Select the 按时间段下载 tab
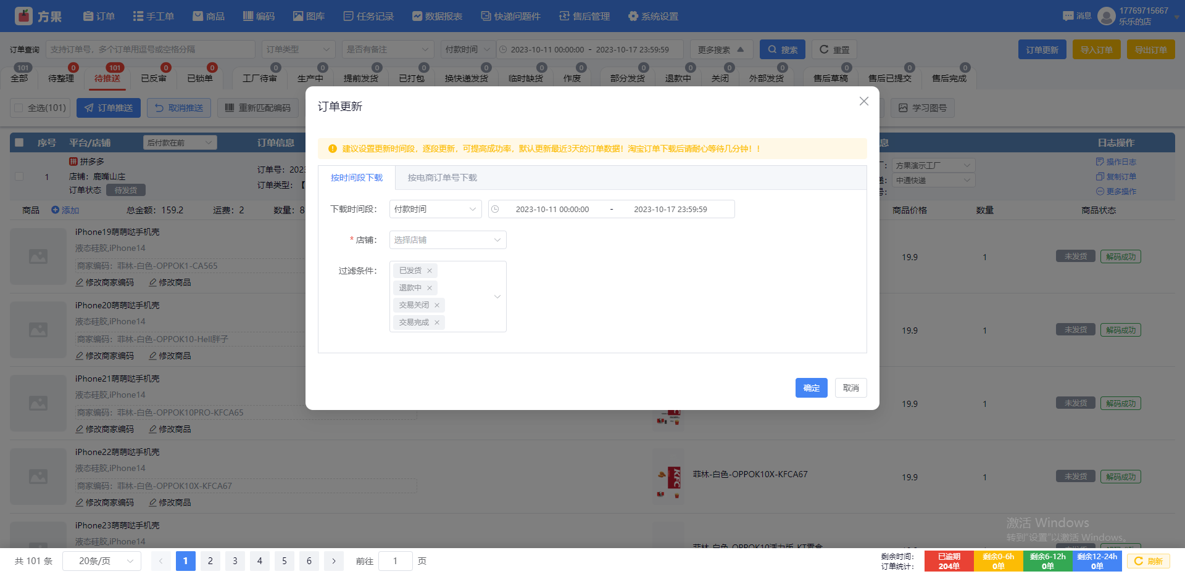Viewport: 1185px width, 574px height. 357,178
